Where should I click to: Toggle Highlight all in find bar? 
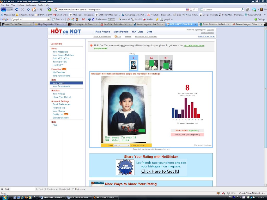point(63,189)
